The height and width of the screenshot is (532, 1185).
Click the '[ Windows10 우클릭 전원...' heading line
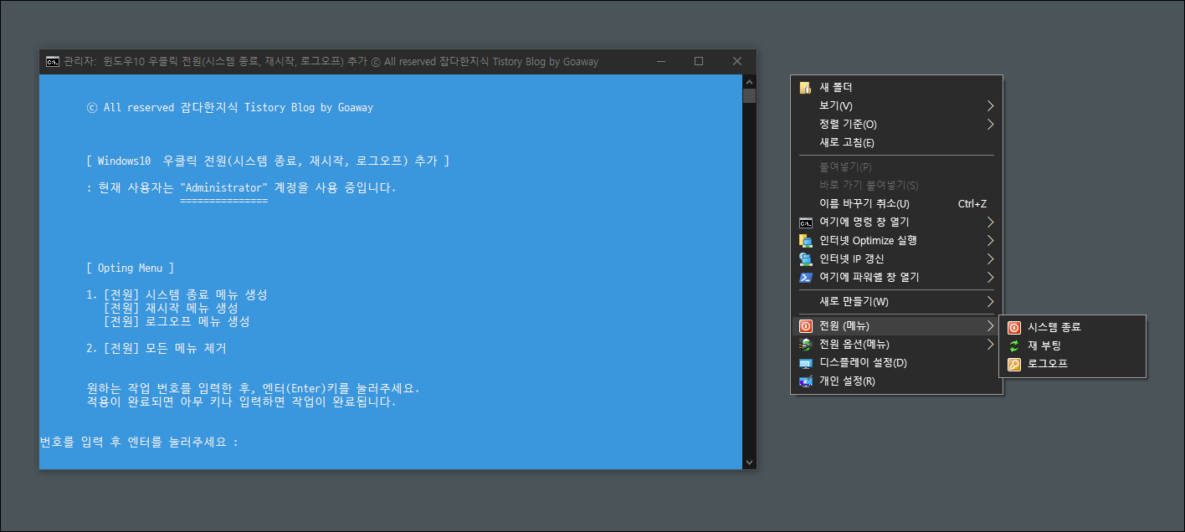(x=268, y=161)
